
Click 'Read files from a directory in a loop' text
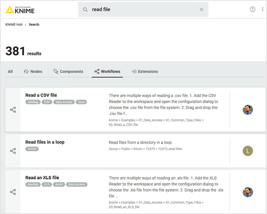pyautogui.click(x=140, y=142)
